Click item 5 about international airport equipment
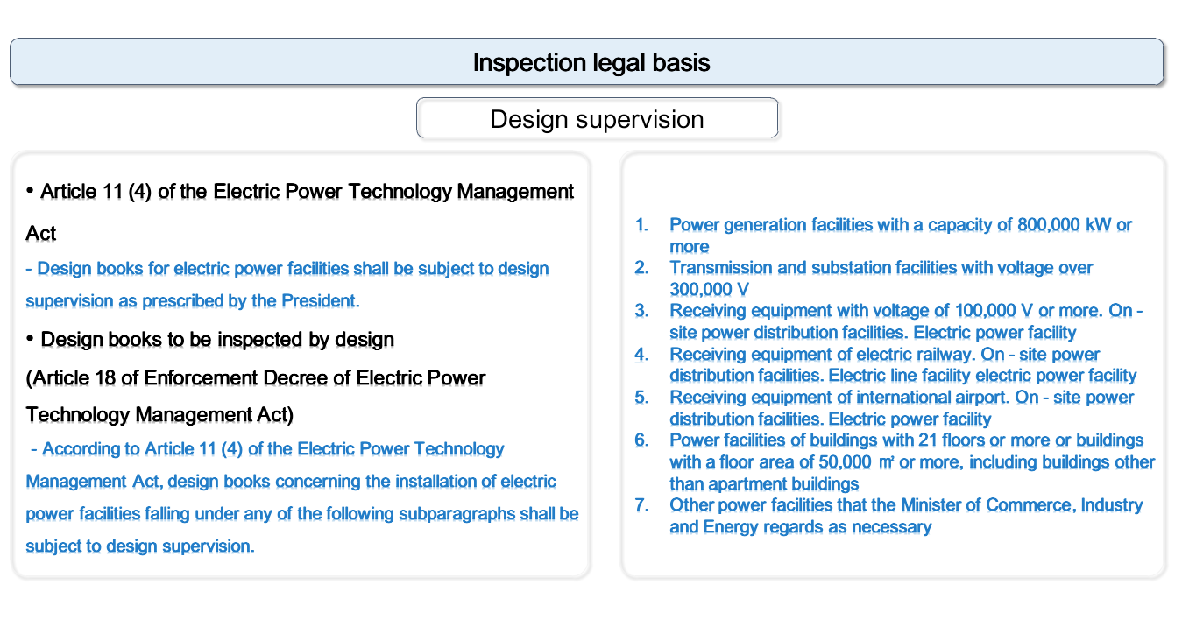This screenshot has height=620, width=1182. 902,398
